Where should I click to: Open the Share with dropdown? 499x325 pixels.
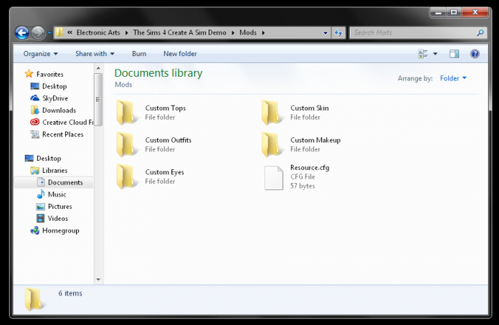click(x=95, y=54)
